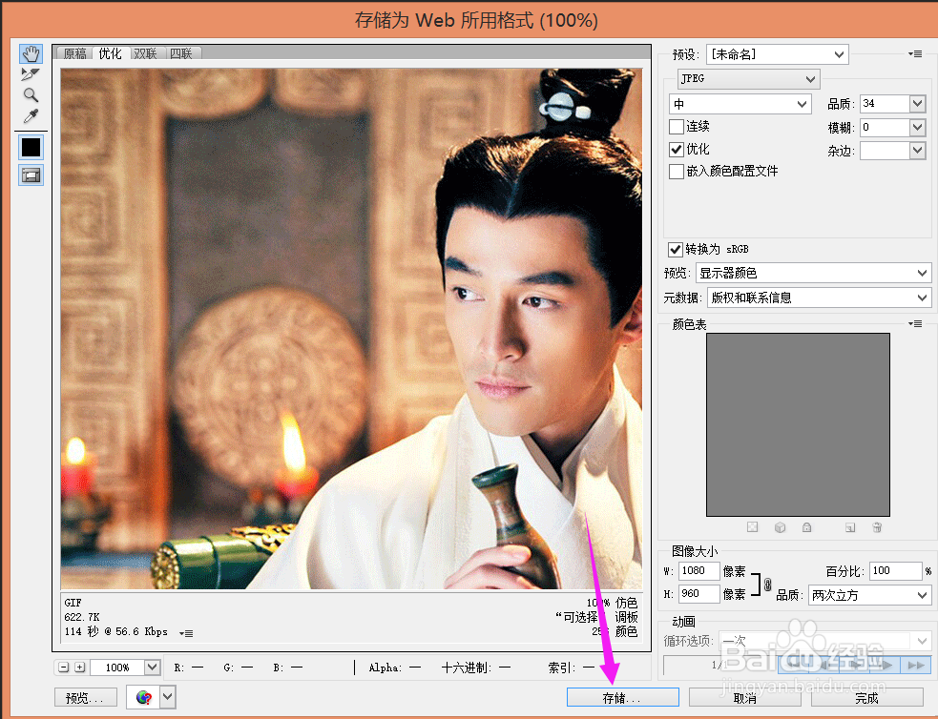
Task: Switch to the 原稿 tab
Action: [x=74, y=53]
